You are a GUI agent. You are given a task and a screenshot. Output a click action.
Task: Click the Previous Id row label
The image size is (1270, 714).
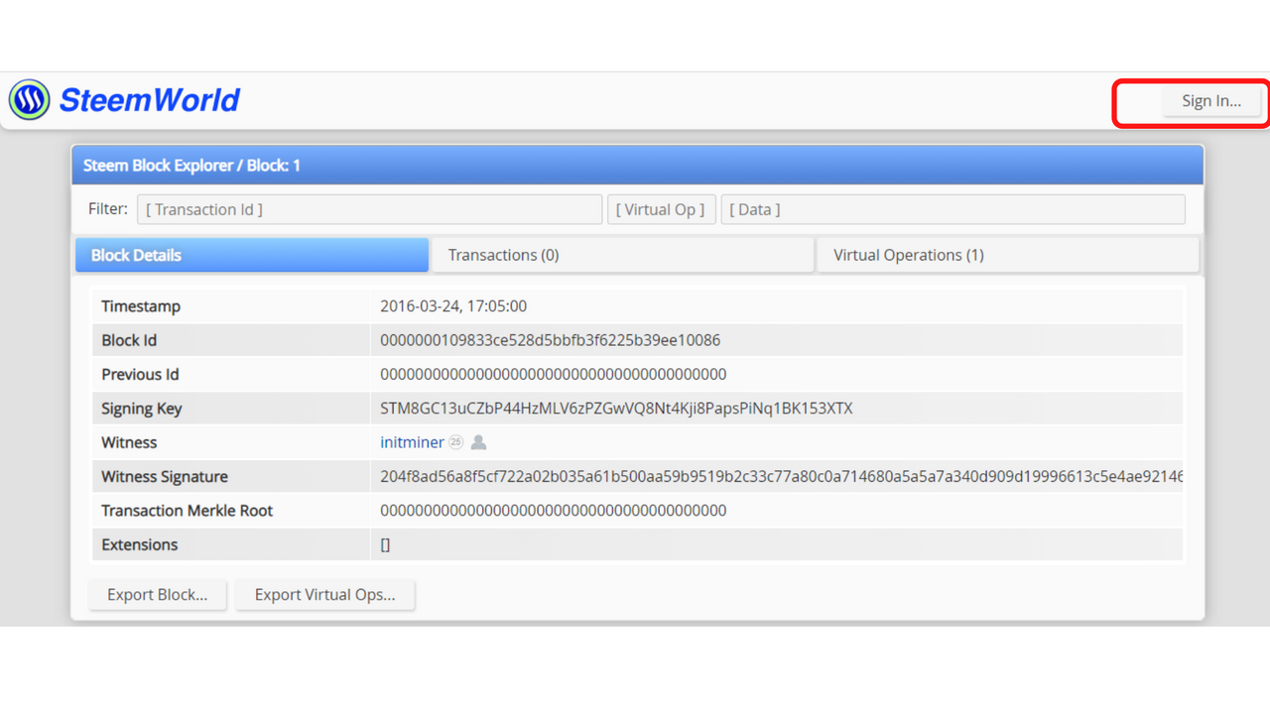(x=140, y=374)
